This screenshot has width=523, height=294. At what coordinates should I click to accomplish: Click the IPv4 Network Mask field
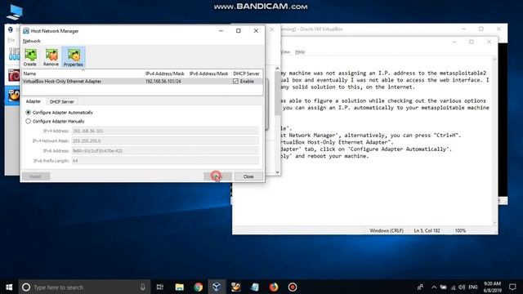165,141
